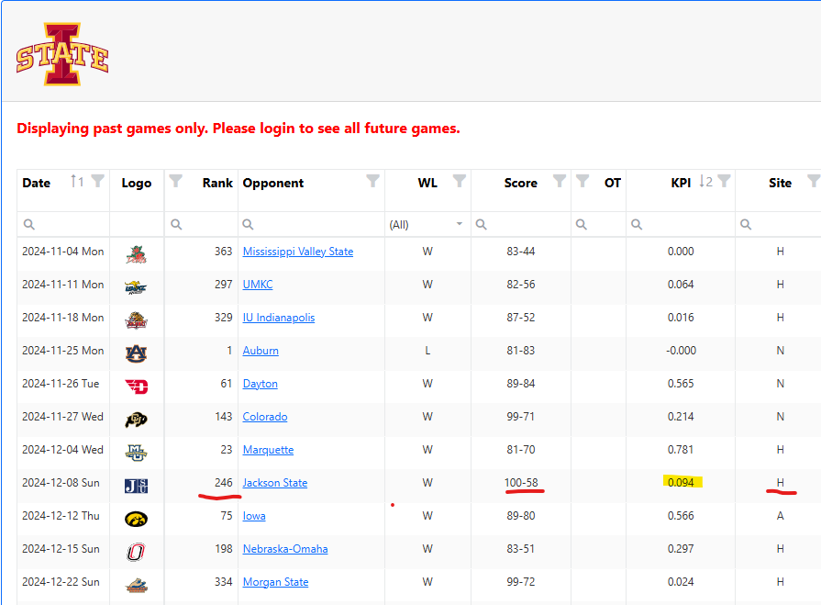Click the Dayton team logo
Image resolution: width=821 pixels, height=605 pixels.
136,387
